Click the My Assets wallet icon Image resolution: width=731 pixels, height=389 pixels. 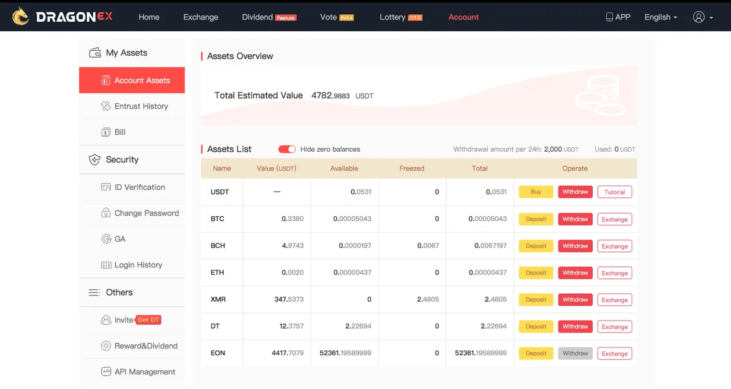(x=95, y=52)
